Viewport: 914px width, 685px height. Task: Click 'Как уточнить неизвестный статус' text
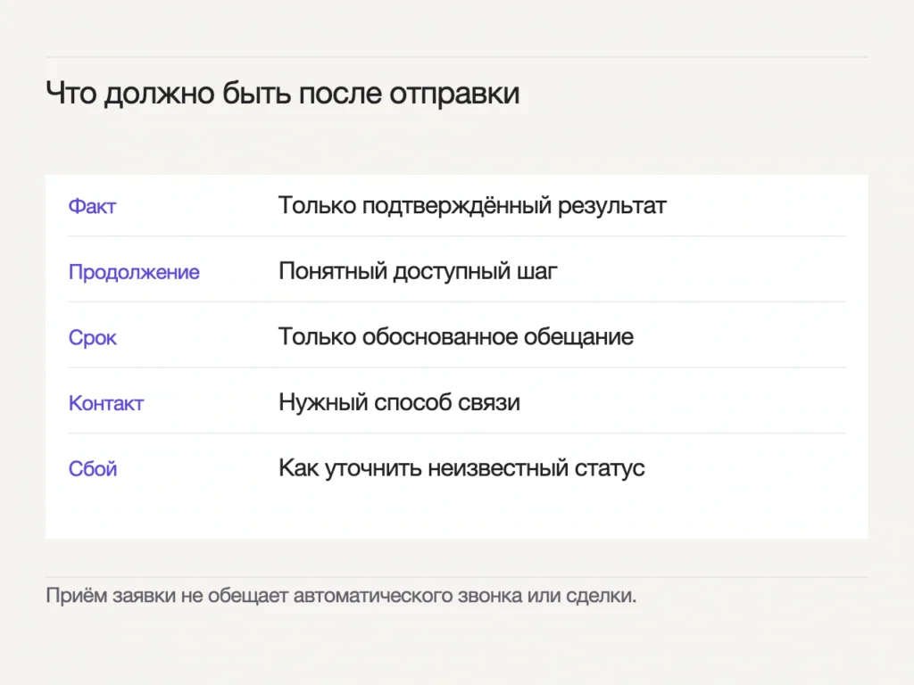pos(461,468)
